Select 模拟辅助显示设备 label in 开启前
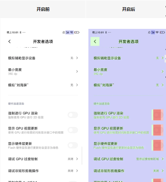Screen dimensions: 166x182 tap(22, 58)
